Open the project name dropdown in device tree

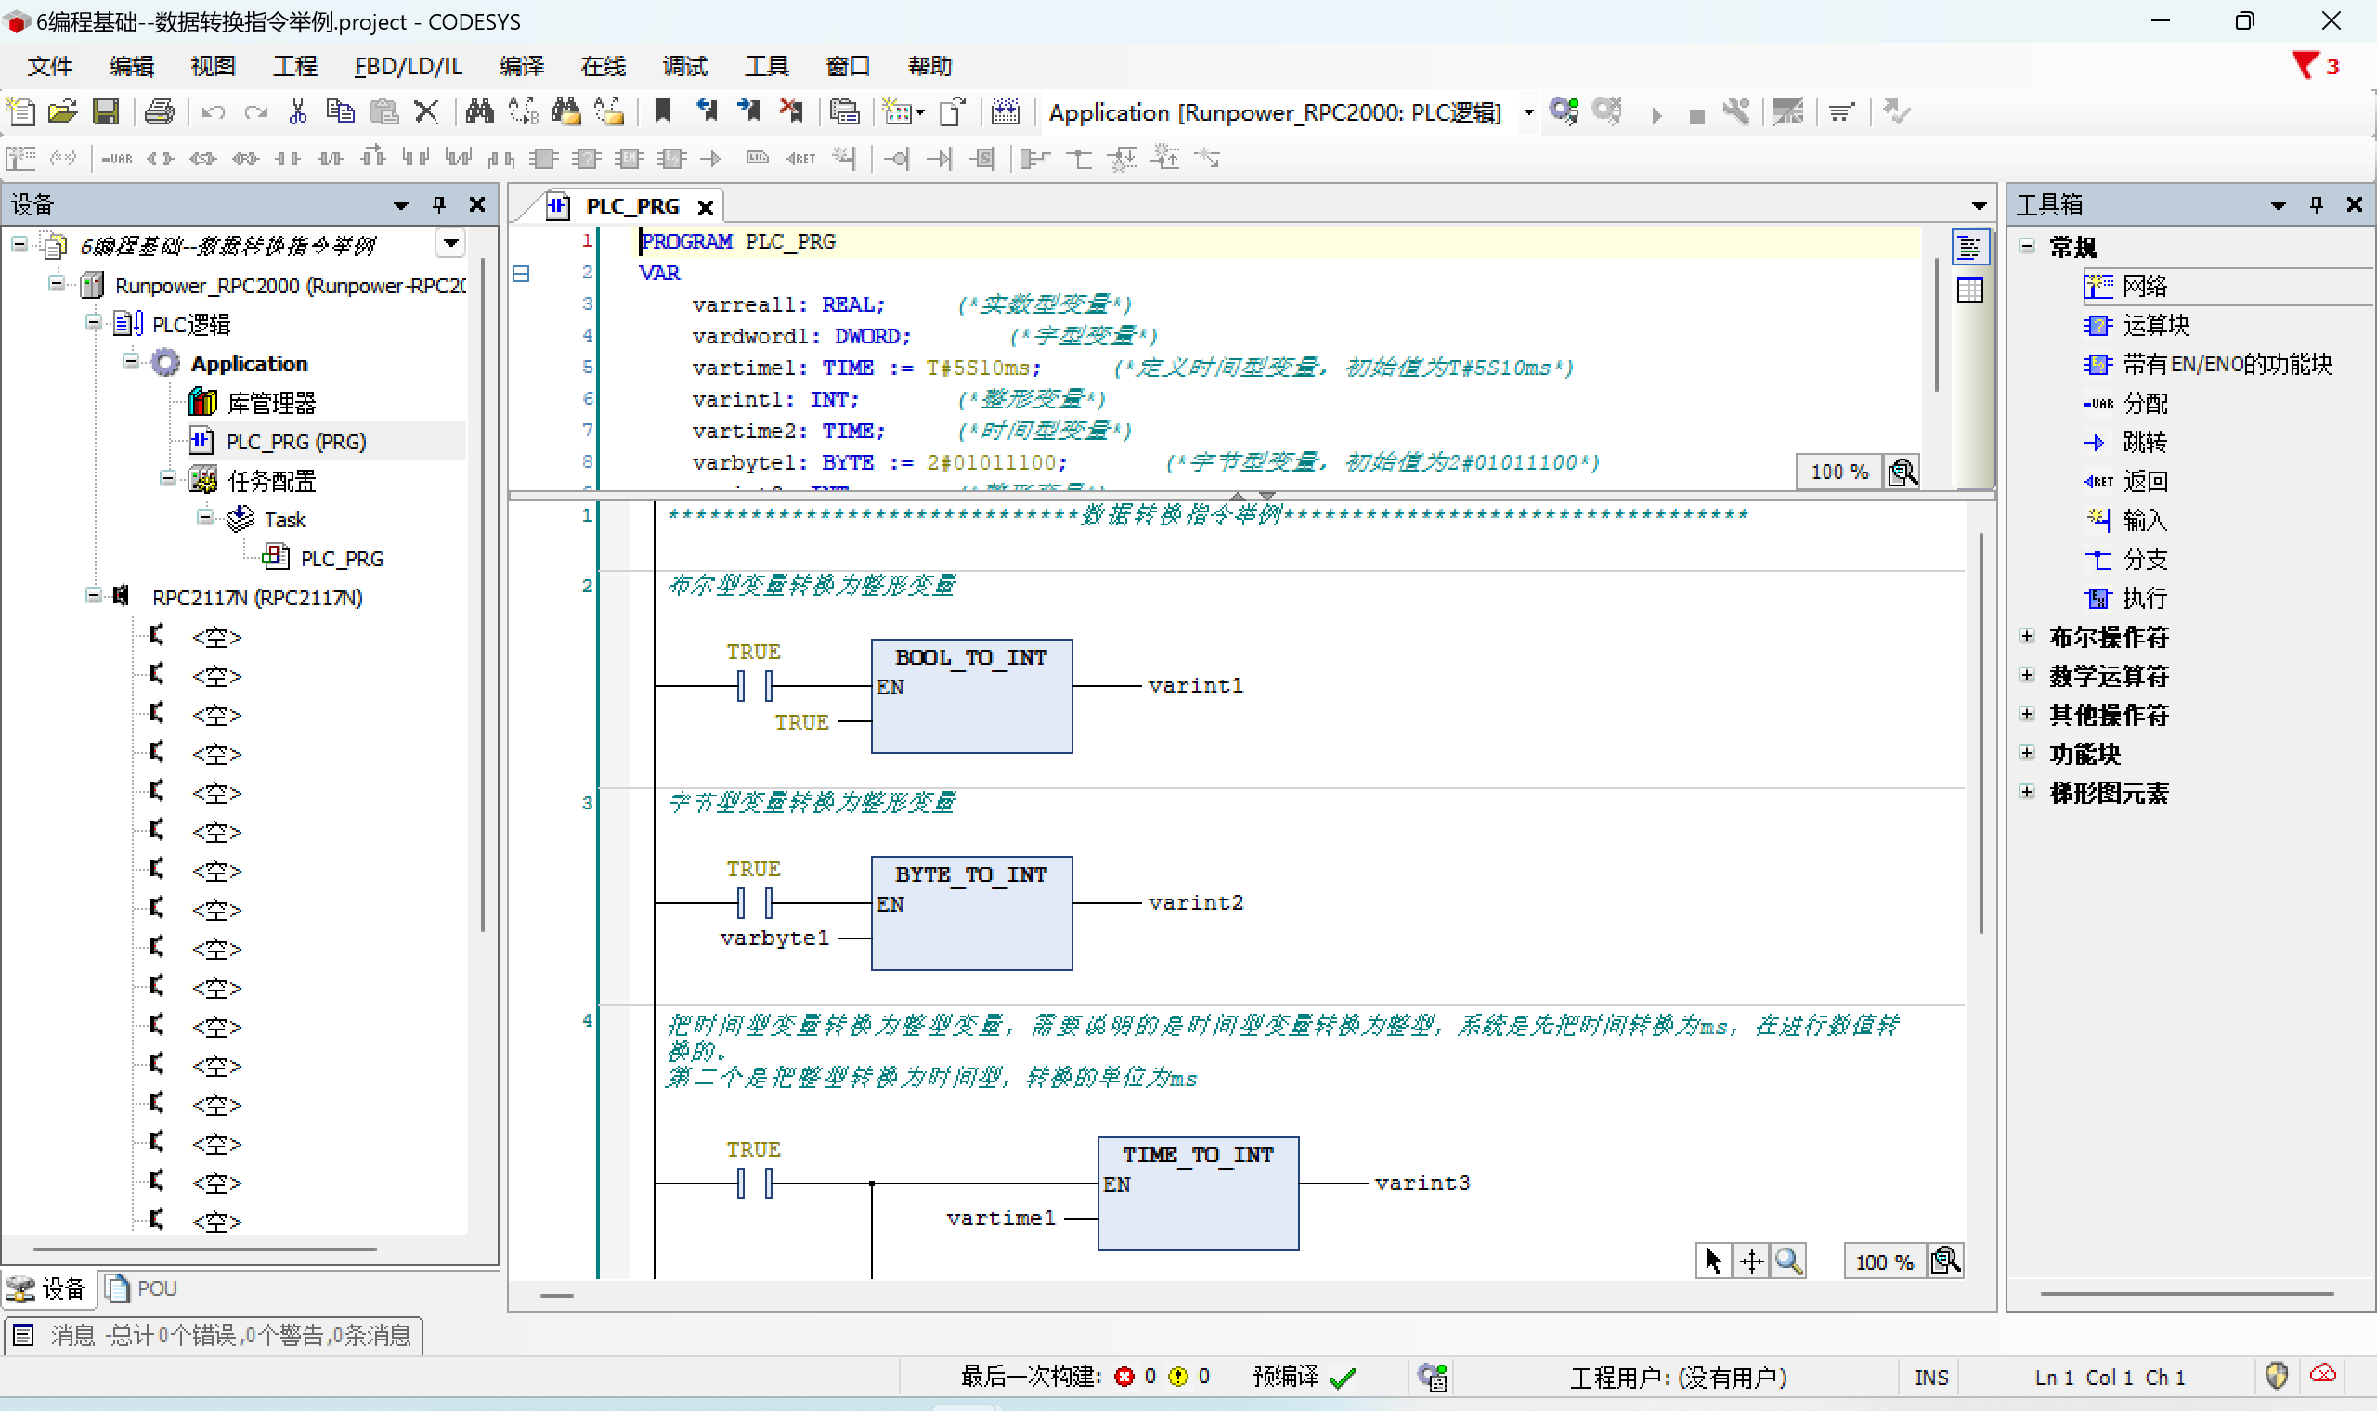450,243
